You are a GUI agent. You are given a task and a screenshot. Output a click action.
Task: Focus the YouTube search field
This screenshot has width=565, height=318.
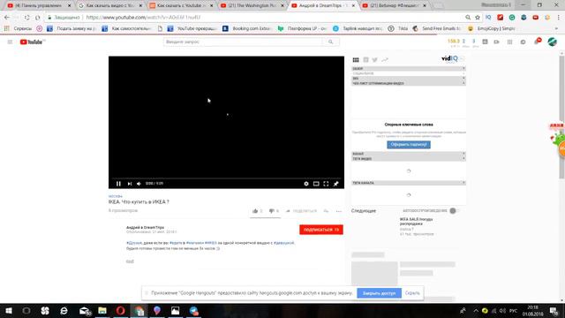[x=244, y=42]
